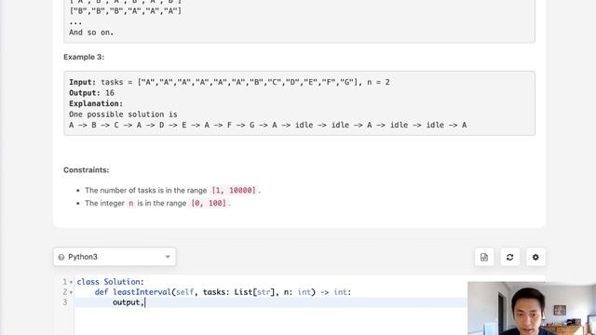Click the "Explanation:" label in Example 3
596x335 pixels.
tap(96, 103)
